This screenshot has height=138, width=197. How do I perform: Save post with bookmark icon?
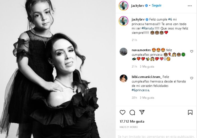(x=190, y=112)
